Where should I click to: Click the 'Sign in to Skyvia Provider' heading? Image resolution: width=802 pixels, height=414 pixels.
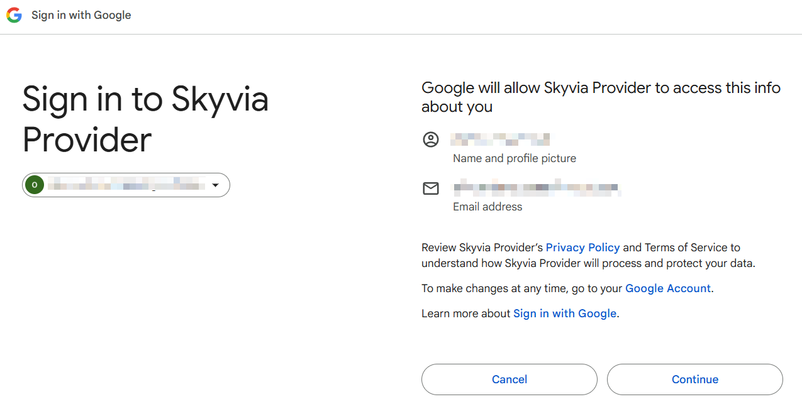[x=145, y=119]
